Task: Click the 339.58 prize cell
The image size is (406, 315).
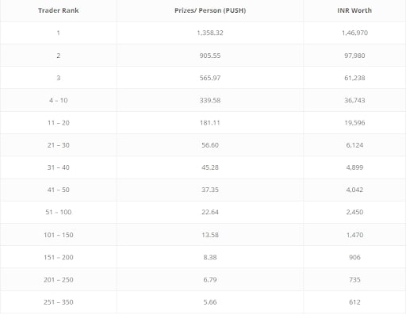Action: pos(210,101)
